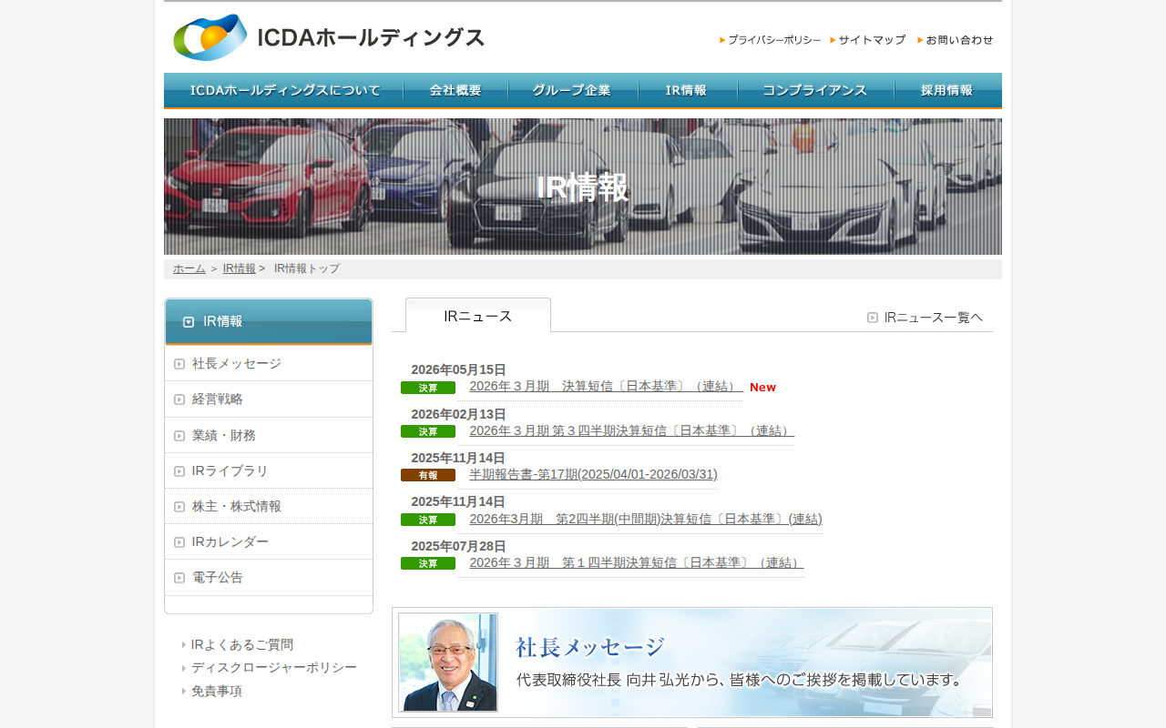Go to ホーム breadcrumb link
Screen dimensions: 1166x728
(x=189, y=268)
